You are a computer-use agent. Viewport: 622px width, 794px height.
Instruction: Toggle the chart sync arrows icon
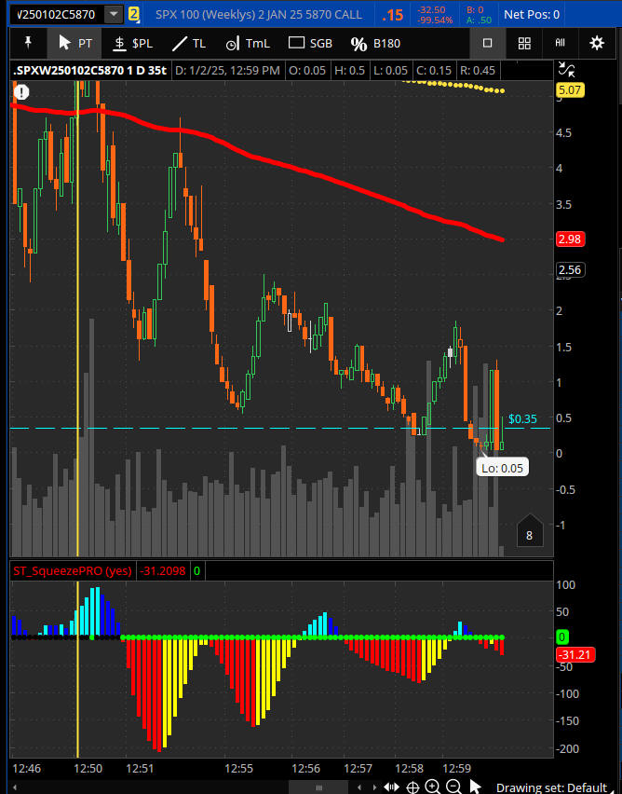[566, 69]
